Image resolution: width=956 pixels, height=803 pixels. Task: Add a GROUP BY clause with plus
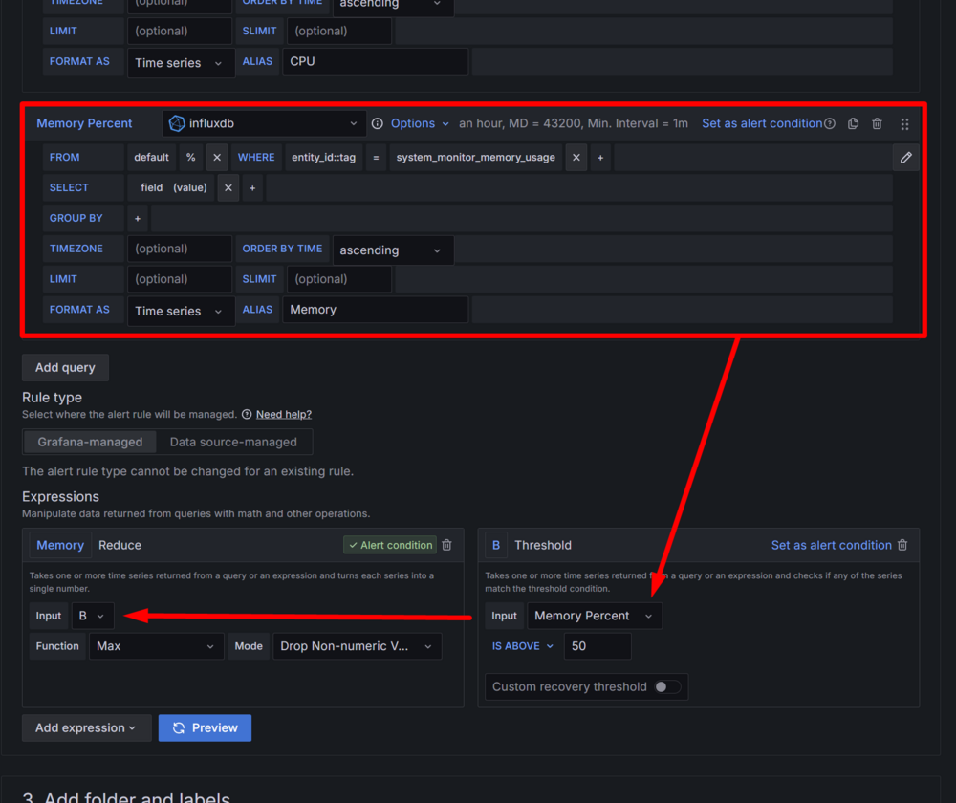coord(138,219)
